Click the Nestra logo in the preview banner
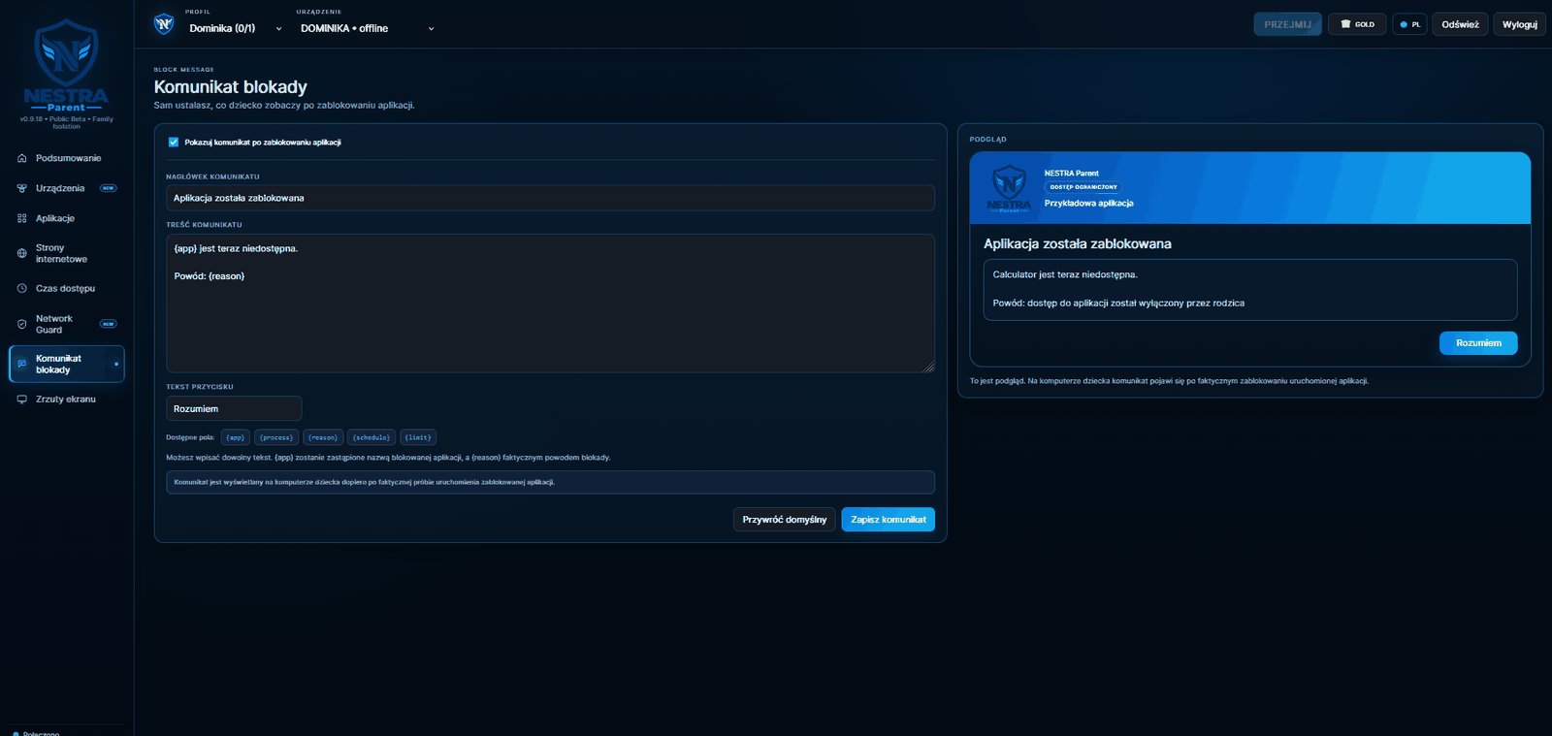1552x736 pixels. 1009,188
